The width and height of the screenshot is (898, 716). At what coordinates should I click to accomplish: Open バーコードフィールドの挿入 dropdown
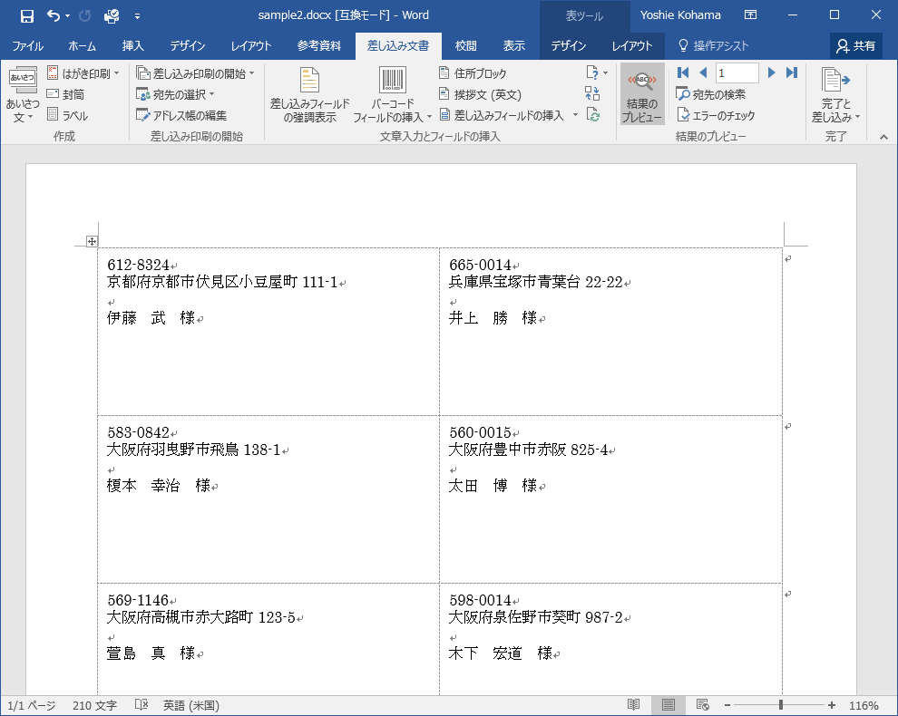coord(392,95)
